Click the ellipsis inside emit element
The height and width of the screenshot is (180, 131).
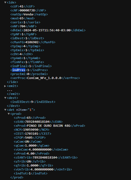pyautogui.click(x=9, y=90)
